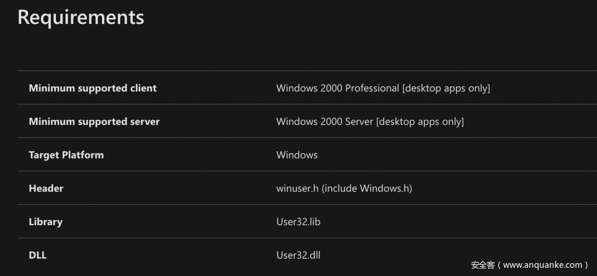The width and height of the screenshot is (597, 276).
Task: Click desktop apps only note in client row
Action: pos(445,88)
